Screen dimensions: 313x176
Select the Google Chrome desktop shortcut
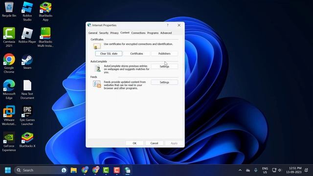pyautogui.click(x=9, y=63)
